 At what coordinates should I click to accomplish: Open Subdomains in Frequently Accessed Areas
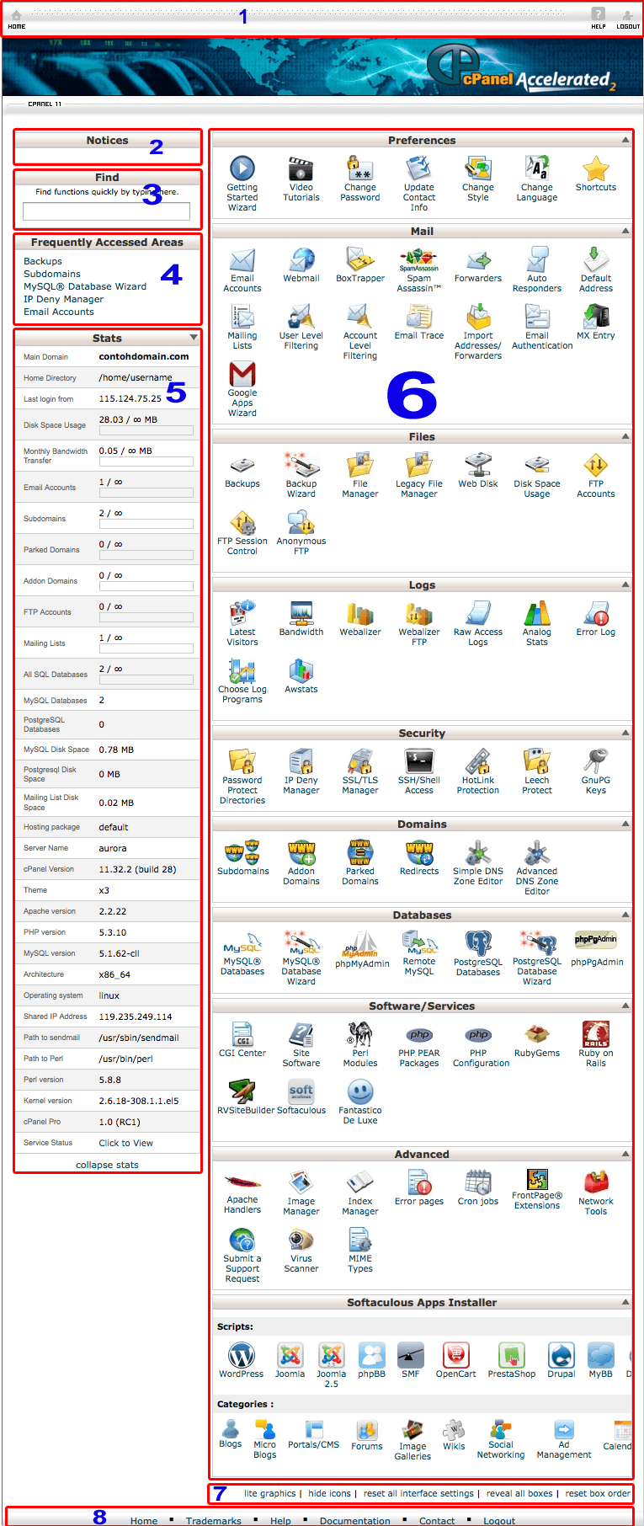click(x=52, y=274)
